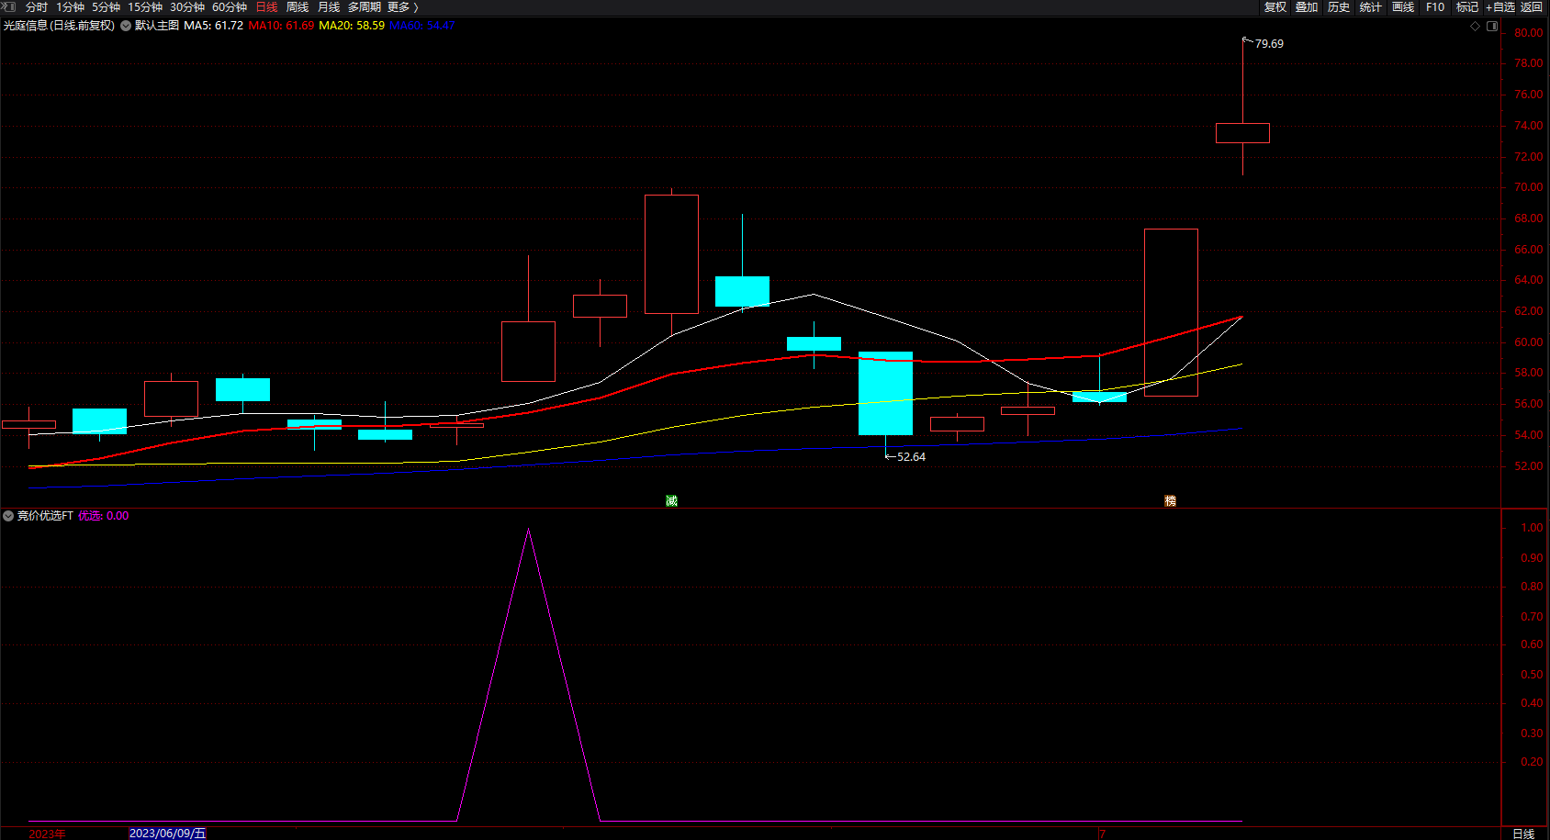
Task: Click the MA60: 54.47 label
Action: point(422,26)
